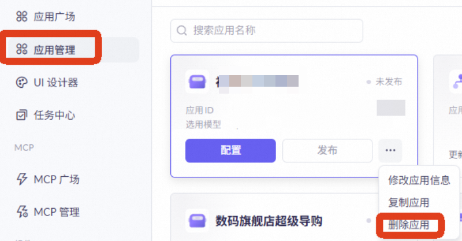Click the 发布 button
Image resolution: width=462 pixels, height=241 pixels.
327,151
